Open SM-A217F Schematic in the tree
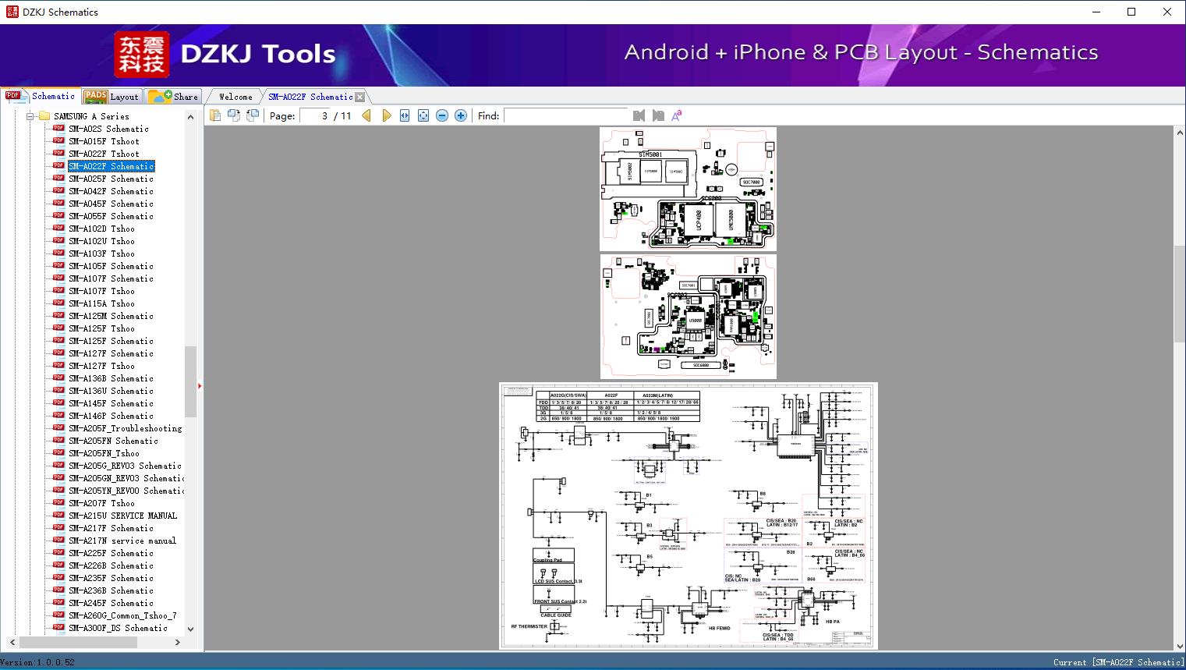The height and width of the screenshot is (670, 1186). [111, 528]
